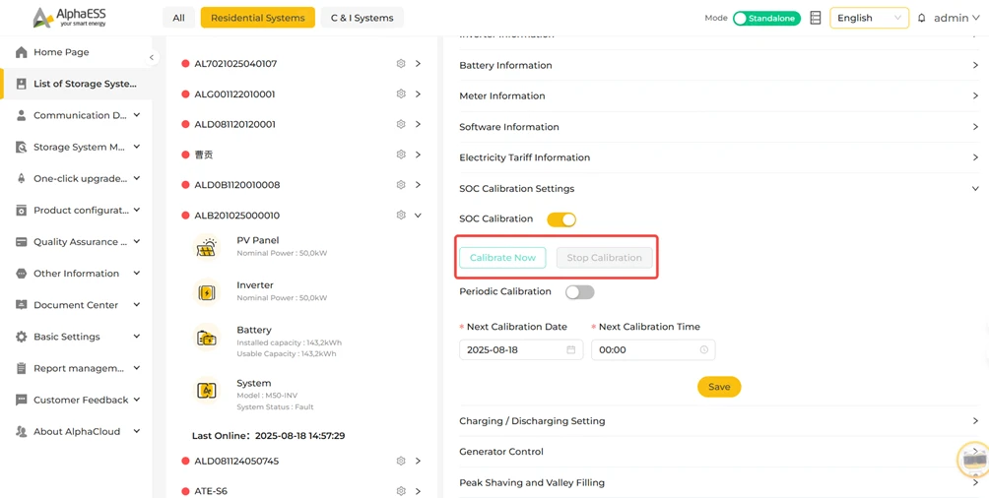The height and width of the screenshot is (498, 989).
Task: Click the List of Storage Systems sidebar icon
Action: [x=22, y=84]
